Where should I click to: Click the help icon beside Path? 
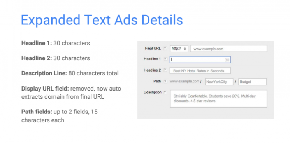point(165,81)
